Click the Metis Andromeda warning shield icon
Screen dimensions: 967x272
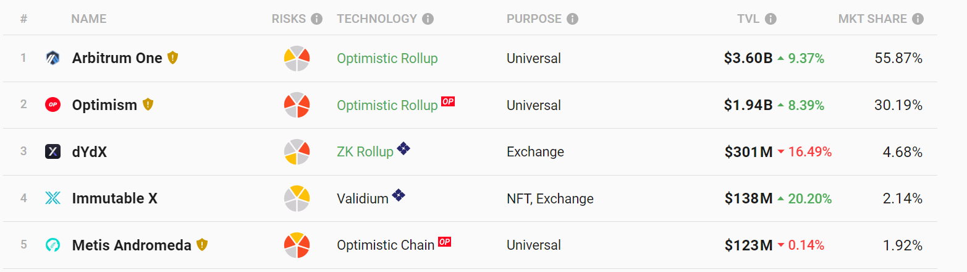click(202, 245)
